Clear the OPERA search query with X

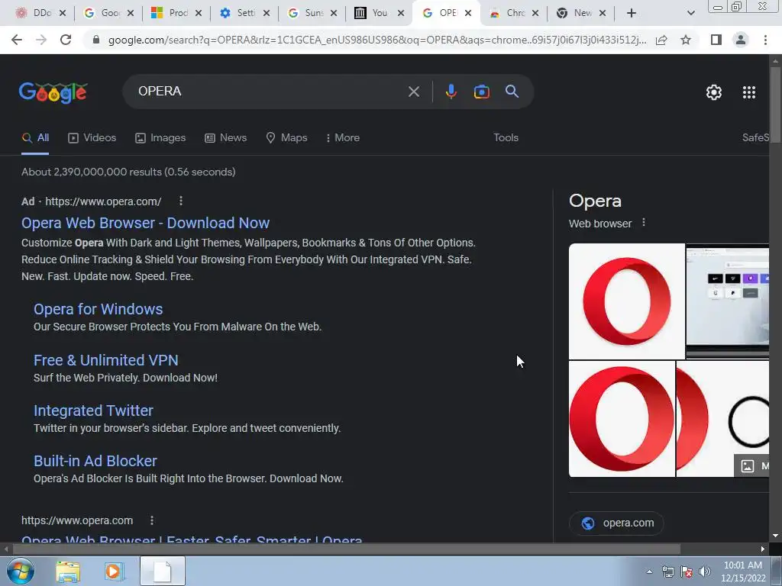[413, 92]
